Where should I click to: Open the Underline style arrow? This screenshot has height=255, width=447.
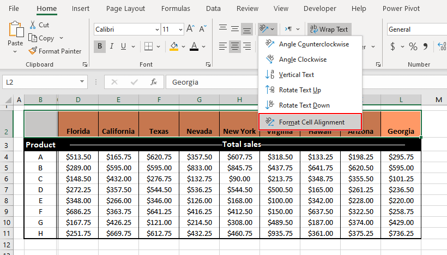click(x=133, y=46)
